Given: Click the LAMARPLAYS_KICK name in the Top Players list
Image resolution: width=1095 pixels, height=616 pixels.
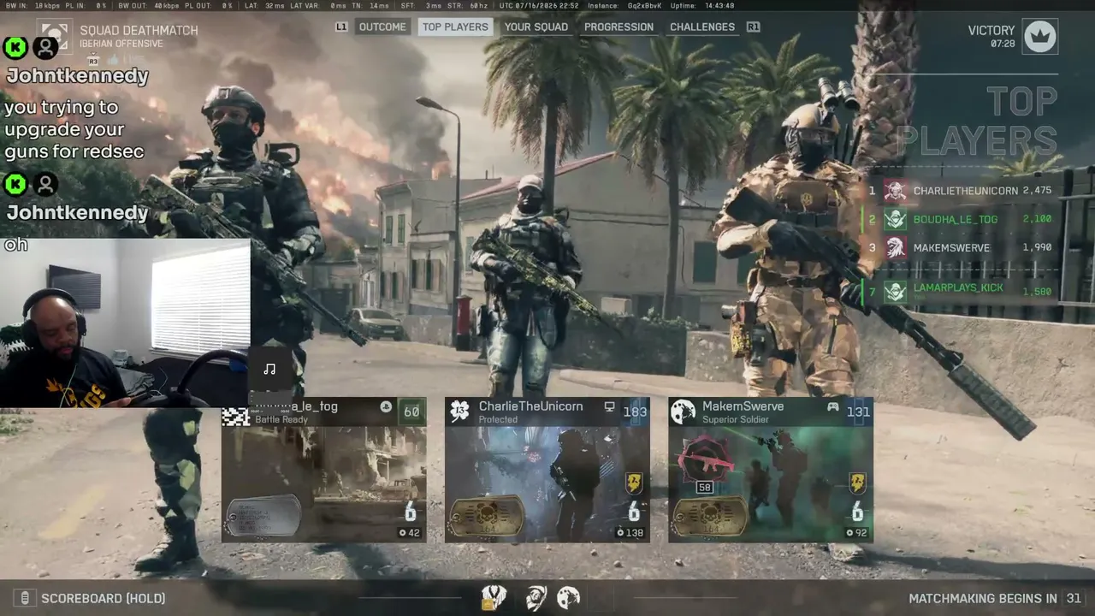Looking at the screenshot, I should point(958,287).
